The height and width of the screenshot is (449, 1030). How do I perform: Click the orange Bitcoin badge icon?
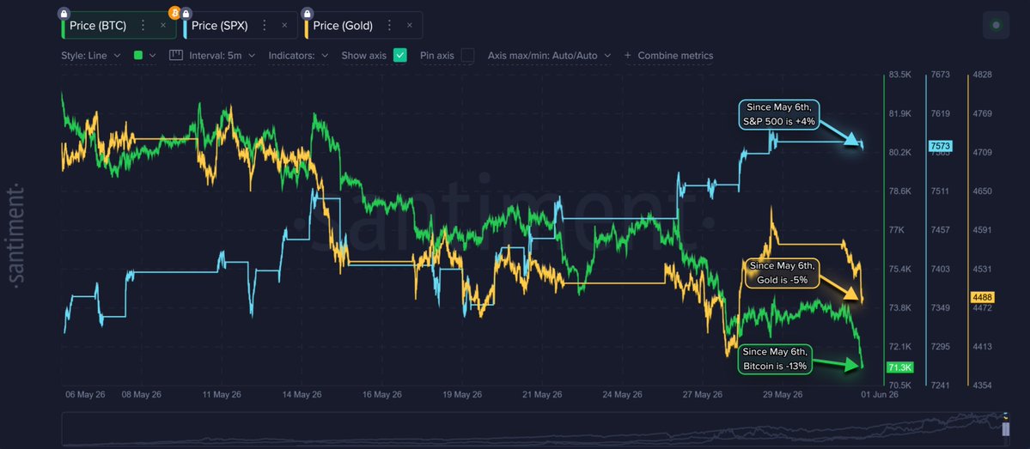tap(174, 13)
